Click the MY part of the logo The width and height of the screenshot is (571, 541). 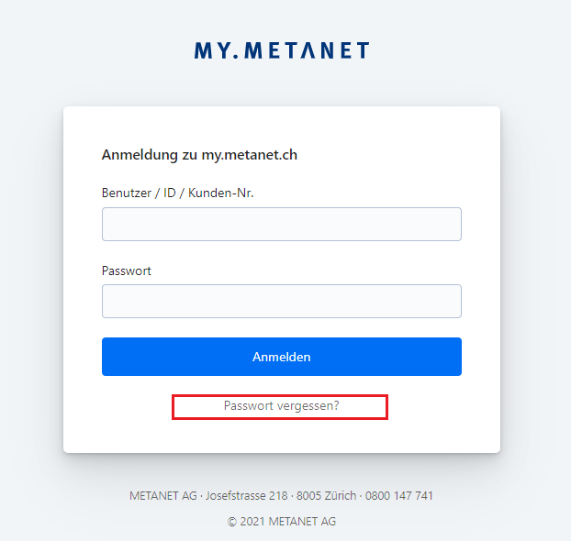pos(208,50)
